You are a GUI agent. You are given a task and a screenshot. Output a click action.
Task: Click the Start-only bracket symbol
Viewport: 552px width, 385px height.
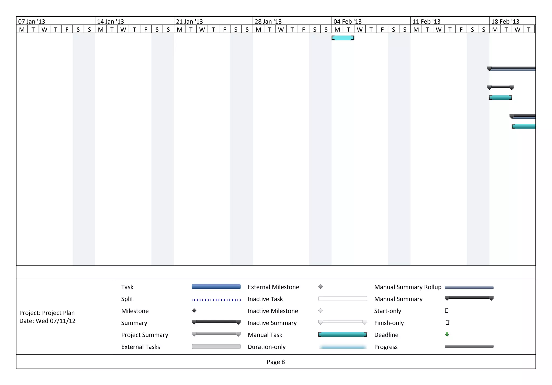coord(446,310)
